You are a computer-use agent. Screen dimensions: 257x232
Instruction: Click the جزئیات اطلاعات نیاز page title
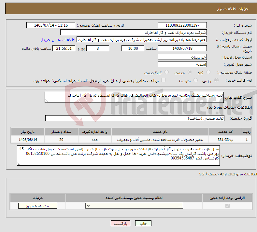click(233, 9)
